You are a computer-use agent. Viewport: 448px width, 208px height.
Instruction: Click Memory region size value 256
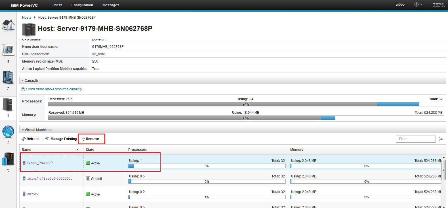[95, 61]
